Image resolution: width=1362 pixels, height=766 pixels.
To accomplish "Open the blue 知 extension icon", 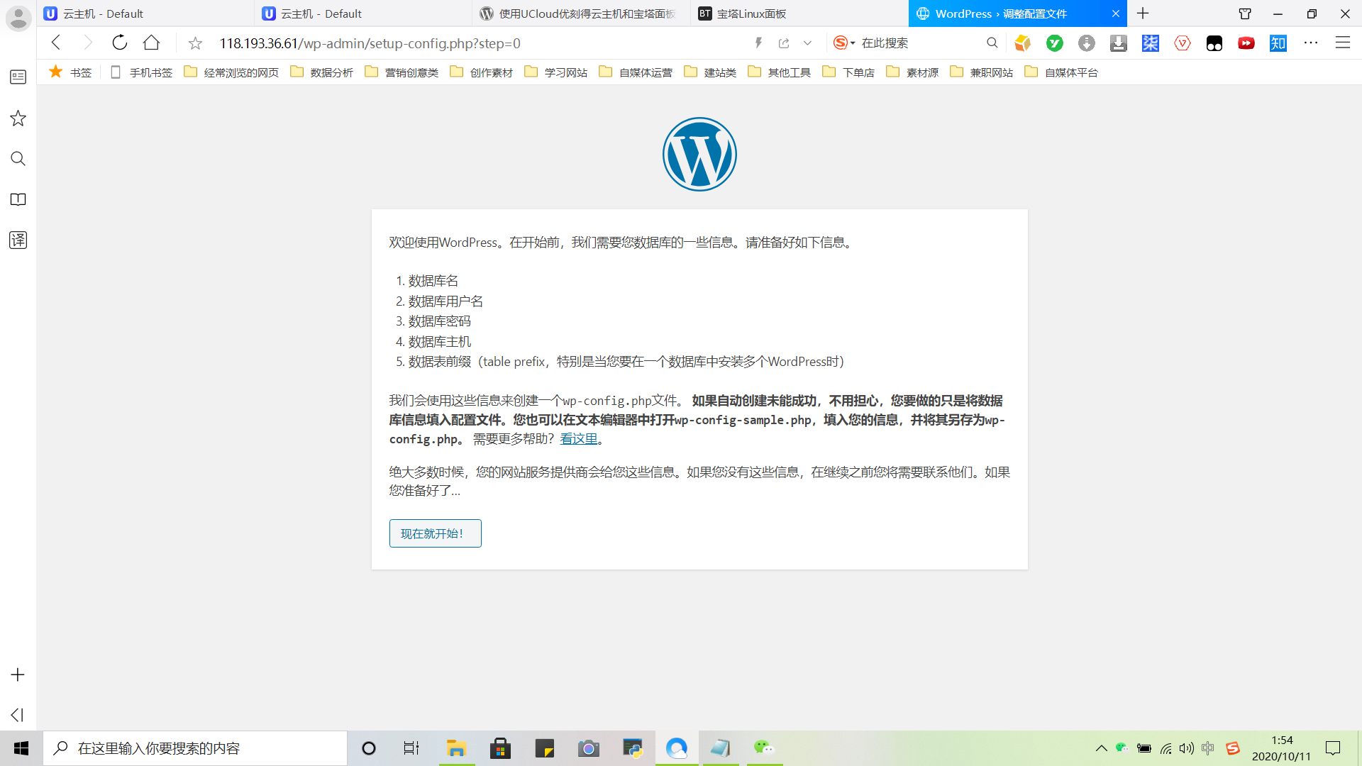I will (1278, 43).
